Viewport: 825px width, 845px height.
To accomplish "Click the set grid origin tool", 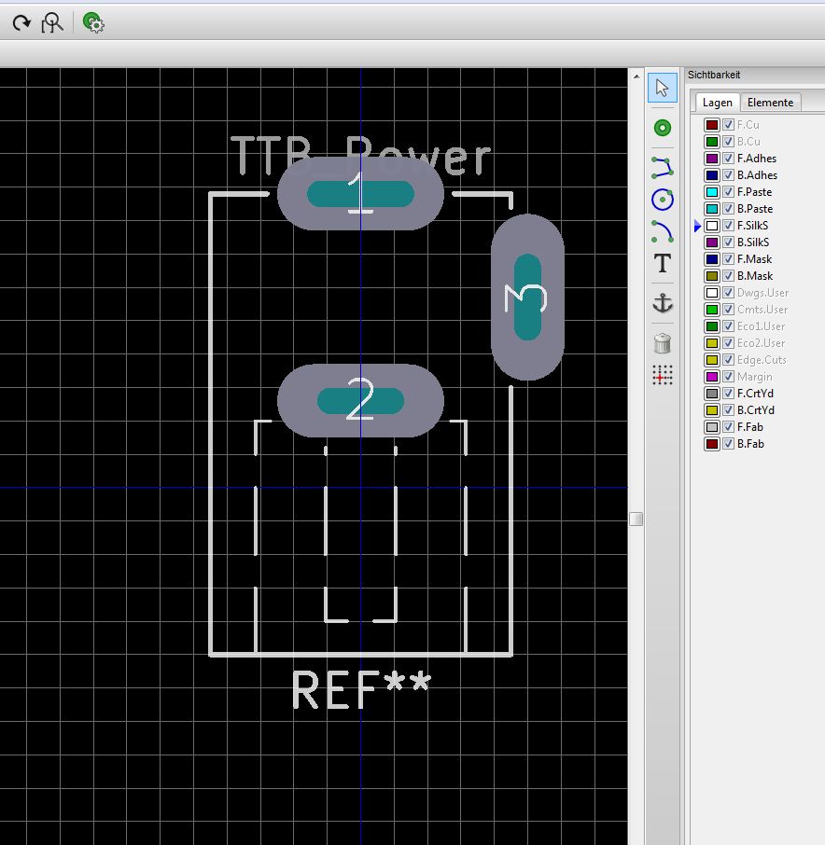I will (x=663, y=375).
